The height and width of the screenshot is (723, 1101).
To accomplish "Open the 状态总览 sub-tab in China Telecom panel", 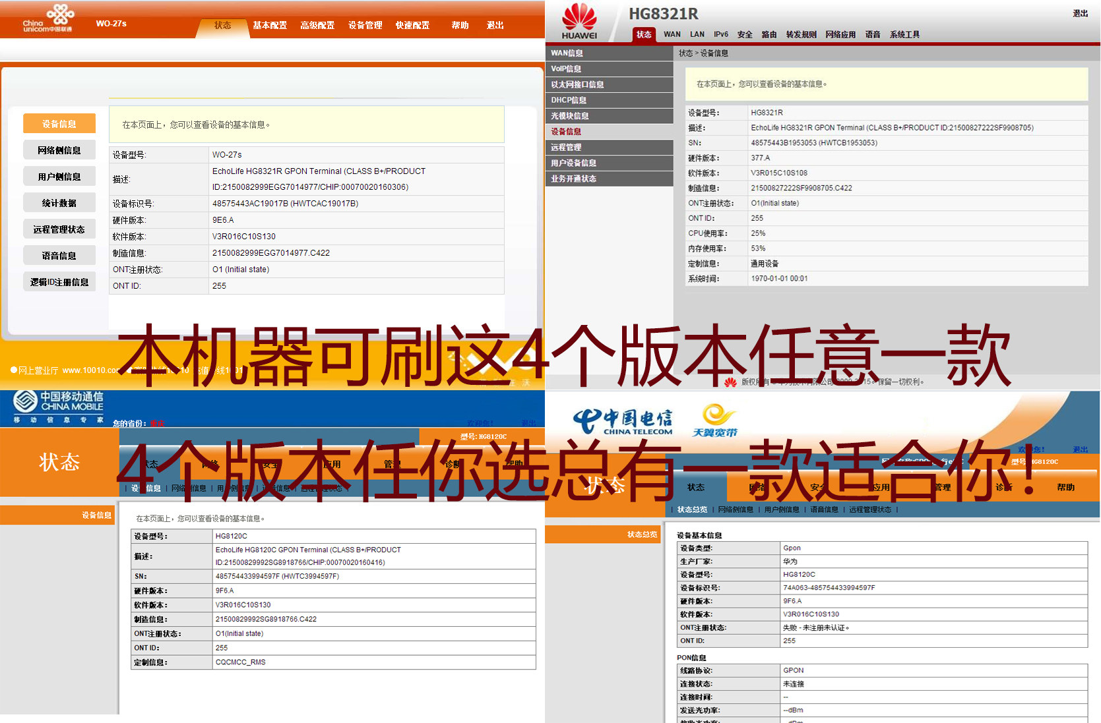I will pos(692,509).
